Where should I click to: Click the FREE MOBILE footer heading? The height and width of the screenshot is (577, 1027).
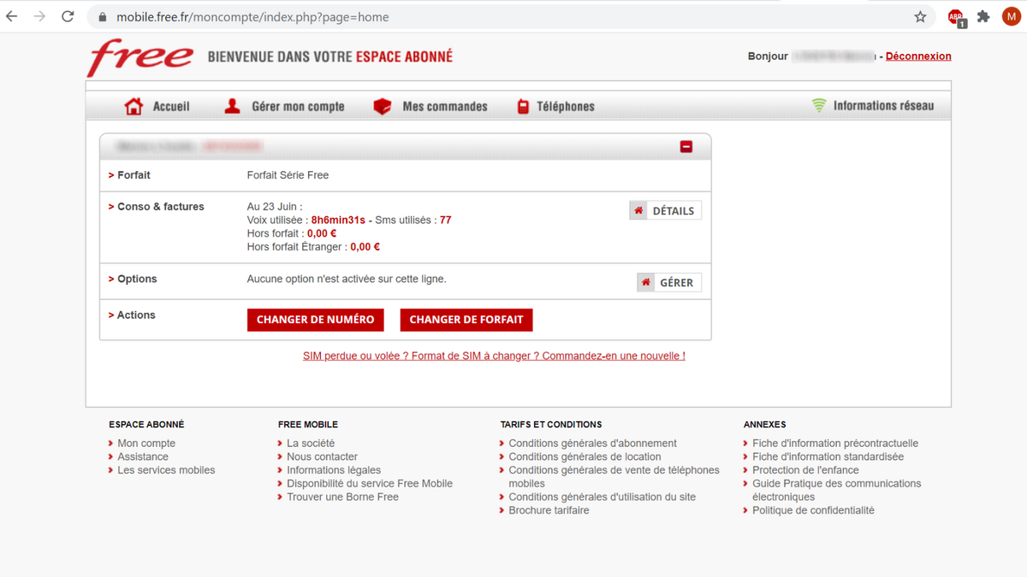click(x=308, y=425)
